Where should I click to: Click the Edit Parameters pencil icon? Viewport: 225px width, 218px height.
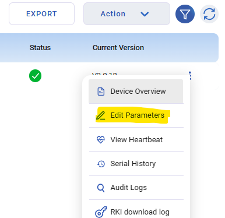coord(101,115)
